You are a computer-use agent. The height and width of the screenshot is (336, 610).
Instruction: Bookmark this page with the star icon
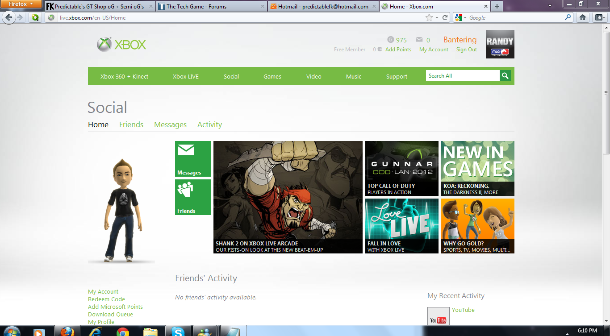pyautogui.click(x=429, y=18)
